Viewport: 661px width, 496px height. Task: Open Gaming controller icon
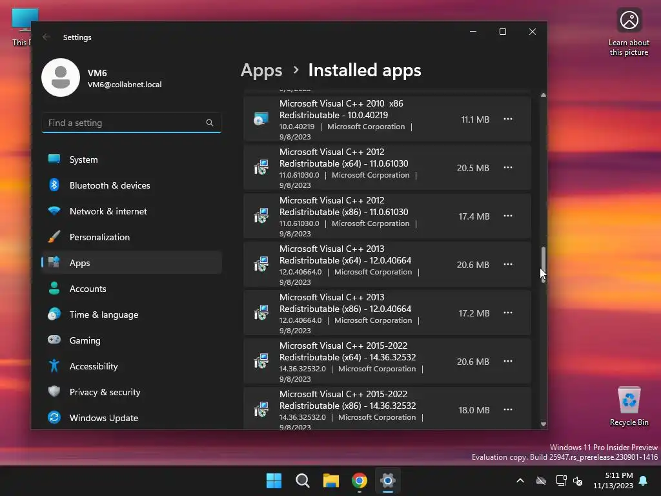[54, 340]
